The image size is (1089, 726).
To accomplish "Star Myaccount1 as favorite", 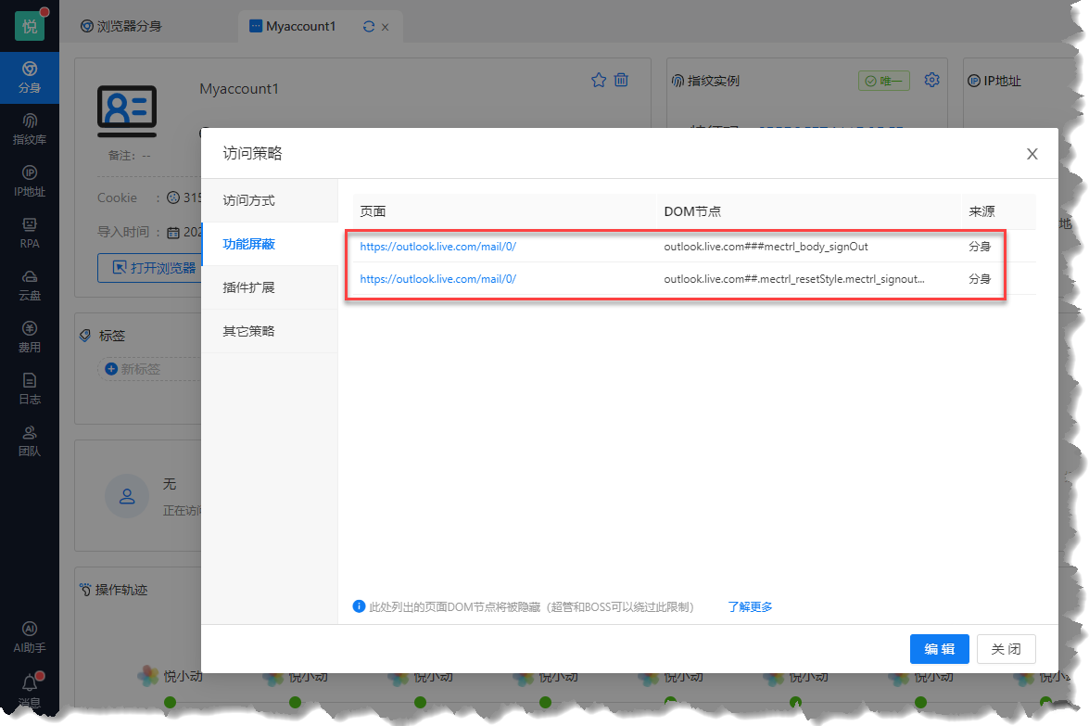I will [x=599, y=80].
